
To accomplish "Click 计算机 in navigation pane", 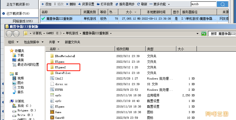I will pyautogui.click(x=19, y=101).
